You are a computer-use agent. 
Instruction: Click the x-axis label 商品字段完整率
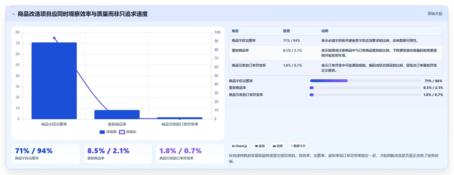click(x=54, y=124)
